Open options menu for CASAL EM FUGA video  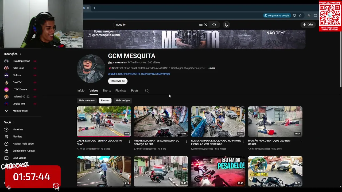pyautogui.click(x=130, y=141)
